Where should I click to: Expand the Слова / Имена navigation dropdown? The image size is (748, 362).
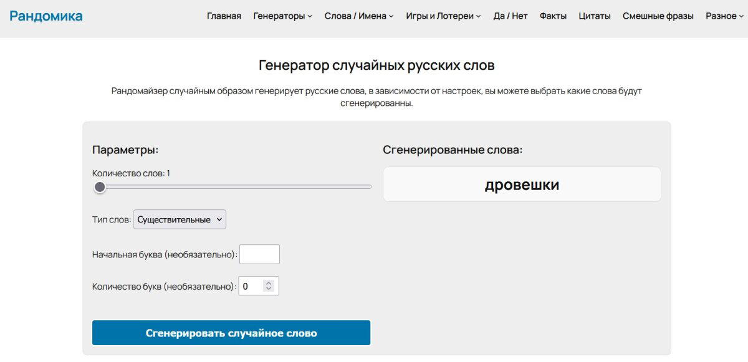coord(356,16)
